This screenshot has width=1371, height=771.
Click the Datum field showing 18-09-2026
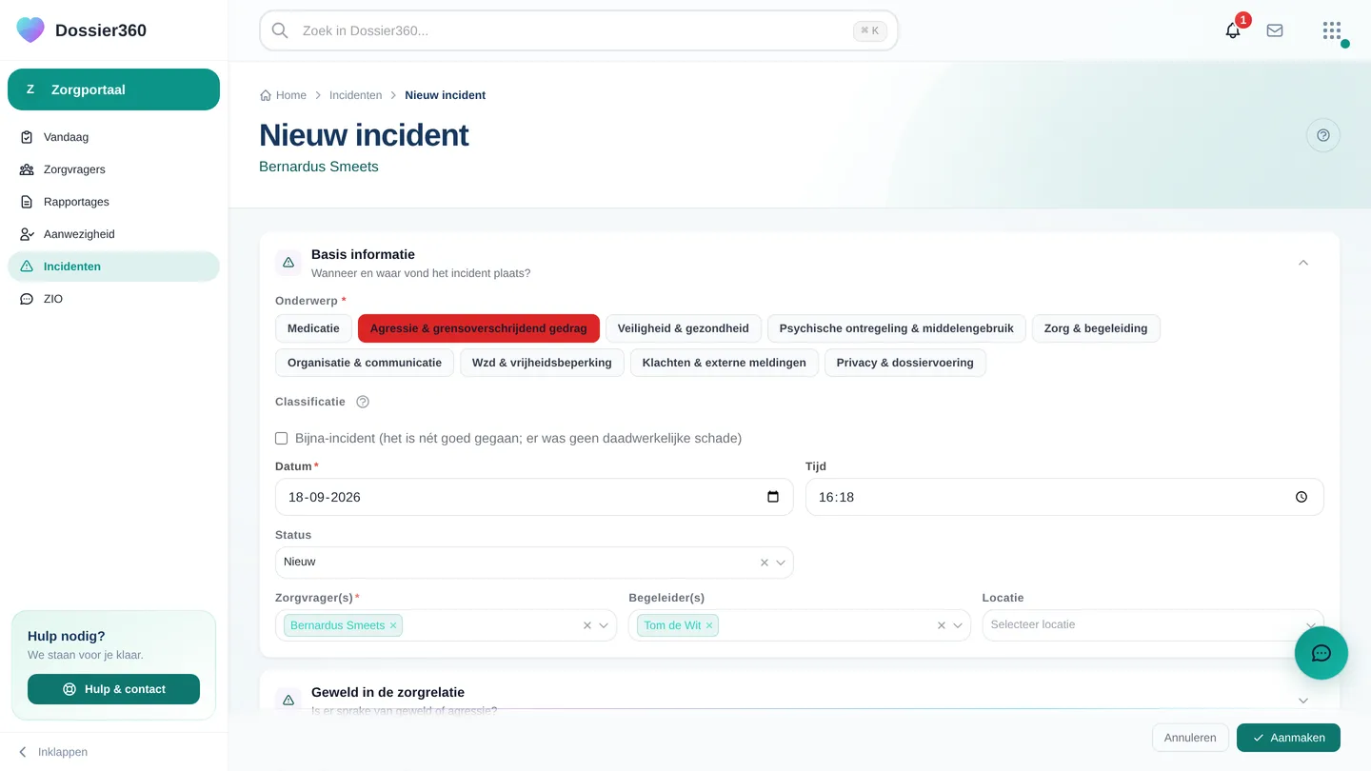pos(534,497)
